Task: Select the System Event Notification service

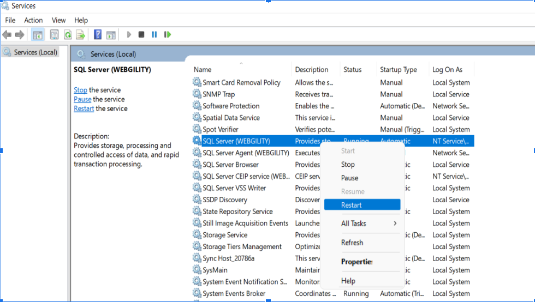Action: pos(245,282)
